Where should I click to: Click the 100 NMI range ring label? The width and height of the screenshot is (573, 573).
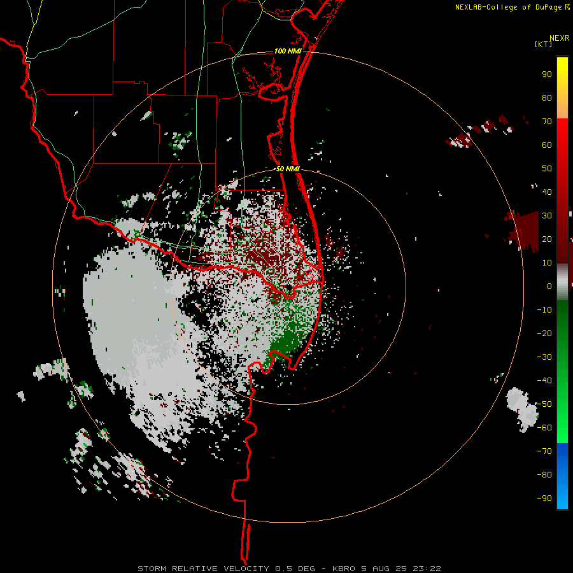point(288,51)
